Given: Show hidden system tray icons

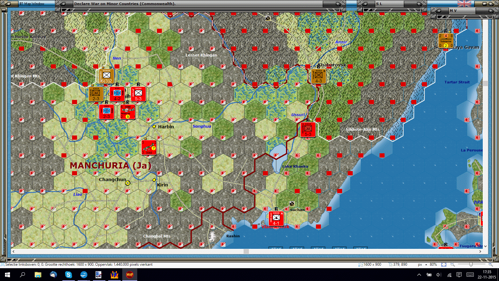Looking at the screenshot, I should tap(419, 275).
